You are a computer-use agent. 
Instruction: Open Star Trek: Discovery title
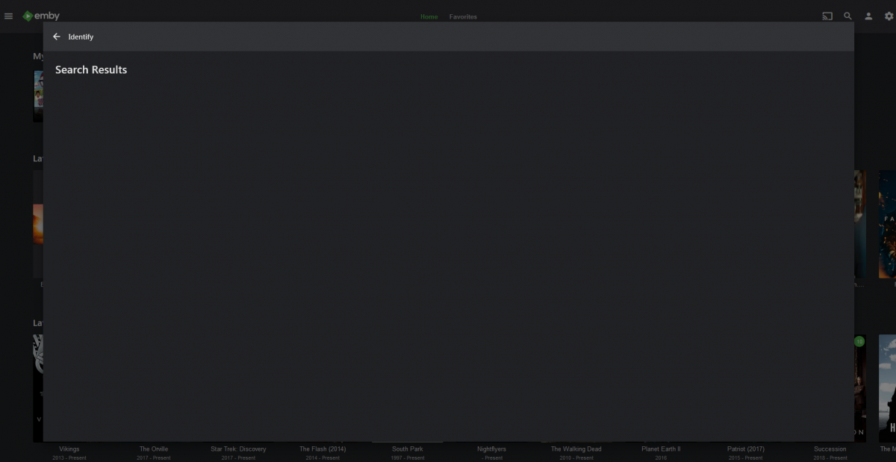click(238, 449)
